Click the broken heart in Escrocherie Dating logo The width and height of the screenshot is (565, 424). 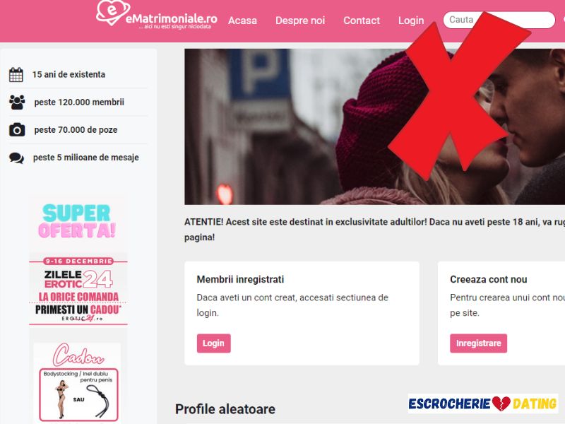coord(501,404)
